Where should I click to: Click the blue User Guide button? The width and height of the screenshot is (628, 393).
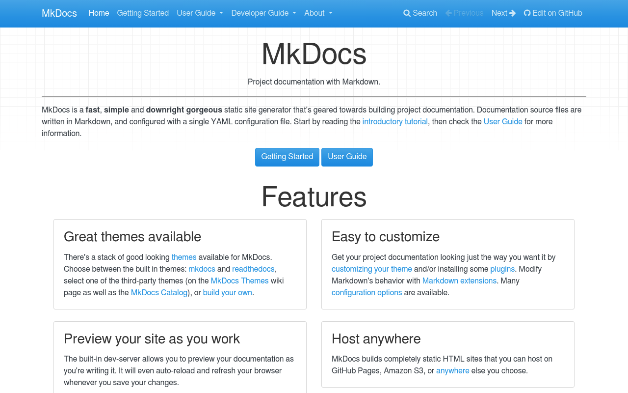tap(347, 157)
